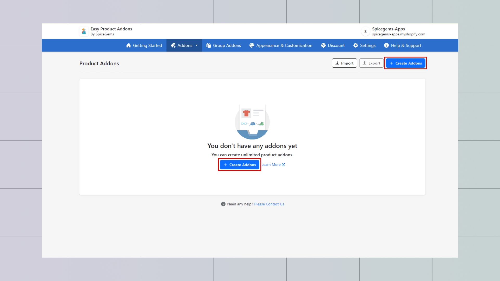
Task: Click the palette icon for Appearance & Customization
Action: 252,46
